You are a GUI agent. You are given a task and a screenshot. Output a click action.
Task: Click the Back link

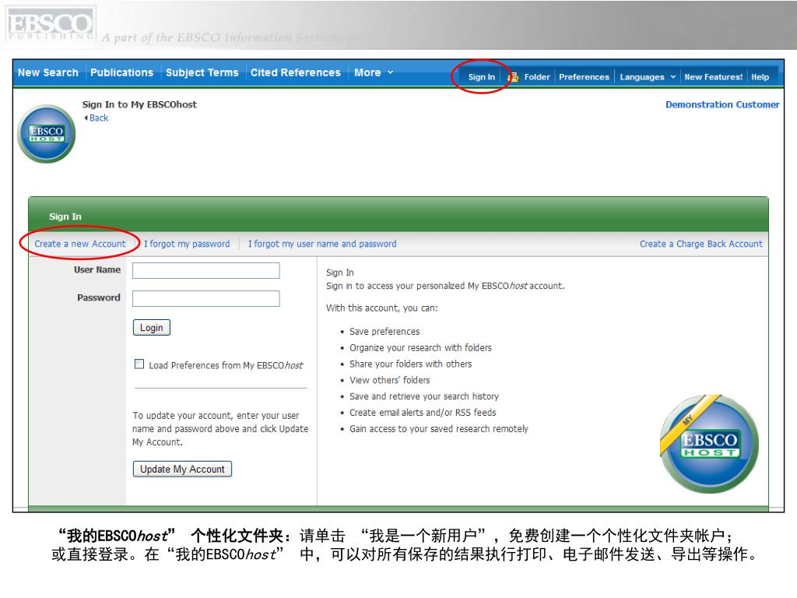click(x=99, y=118)
